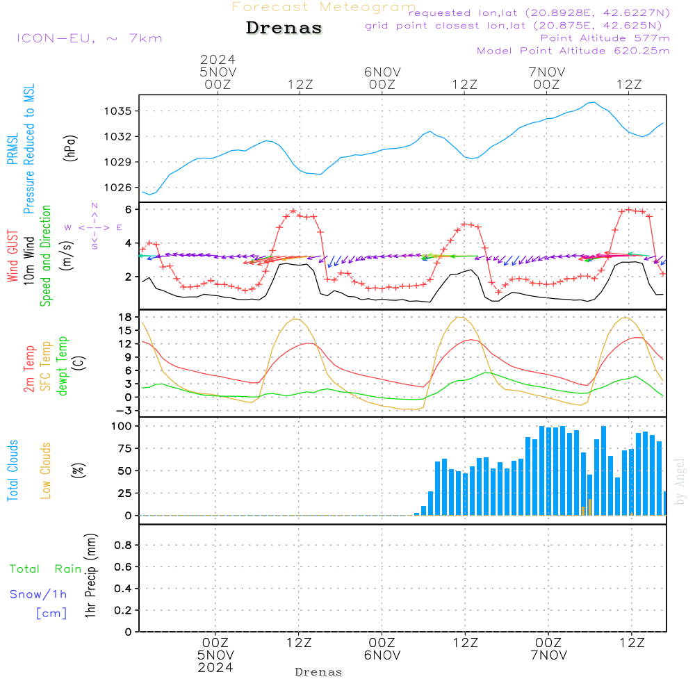Viewport: 695px width, 695px height.
Task: Click the top 7NOV 00Z time label
Action: tap(547, 79)
